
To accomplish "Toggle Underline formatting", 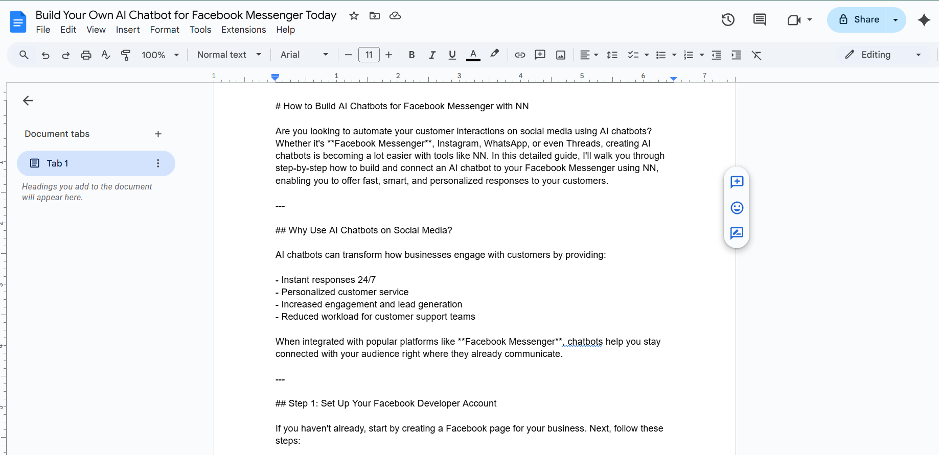I will [x=452, y=55].
